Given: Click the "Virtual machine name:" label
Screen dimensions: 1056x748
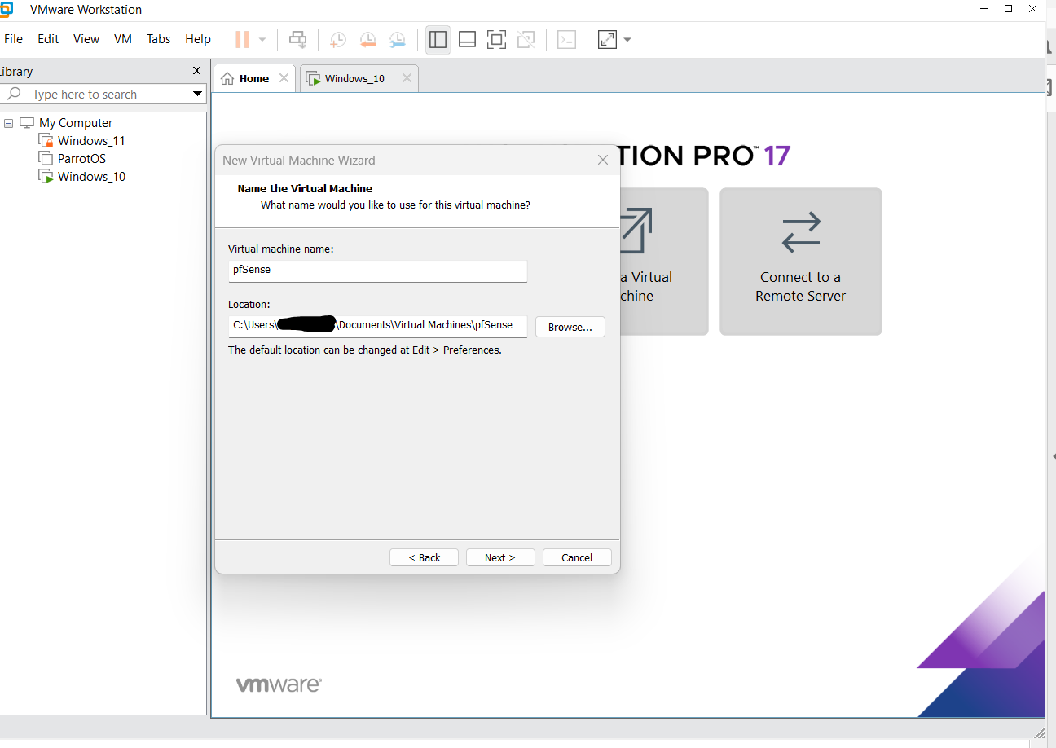Looking at the screenshot, I should tap(281, 249).
